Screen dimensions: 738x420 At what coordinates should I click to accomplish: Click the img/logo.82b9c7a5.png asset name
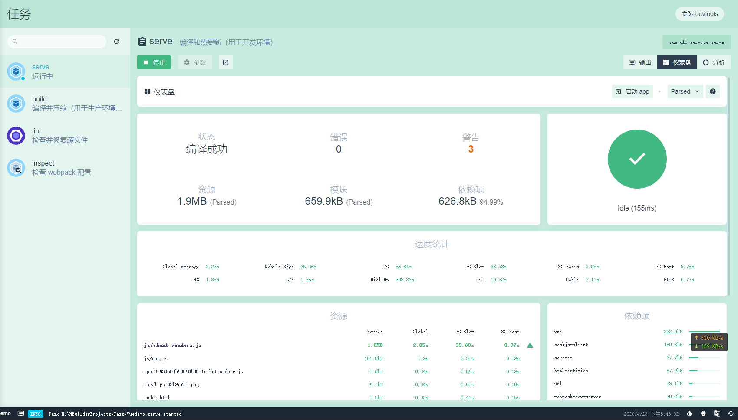[171, 384]
